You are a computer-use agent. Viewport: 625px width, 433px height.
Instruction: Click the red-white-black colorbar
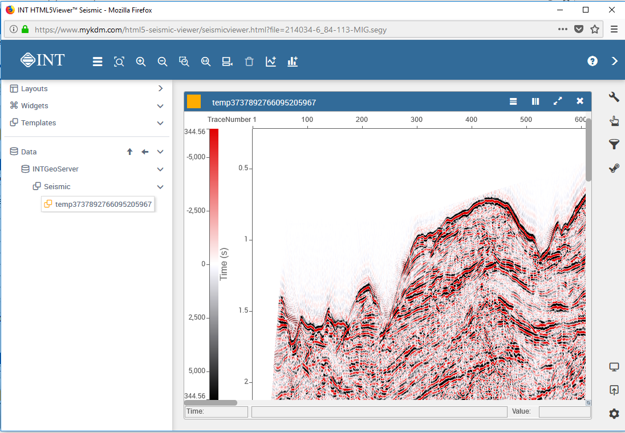(214, 264)
